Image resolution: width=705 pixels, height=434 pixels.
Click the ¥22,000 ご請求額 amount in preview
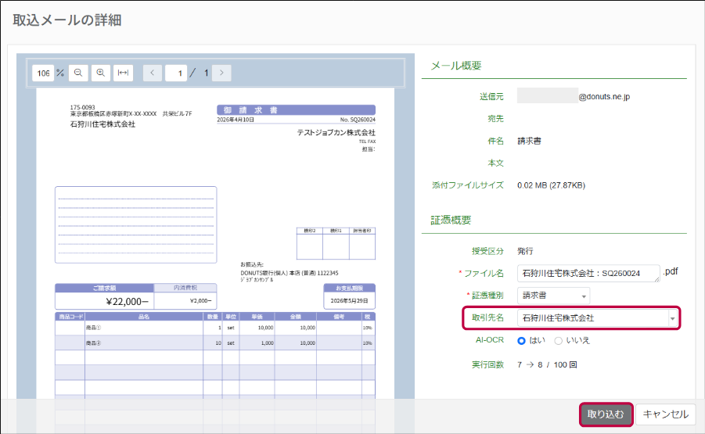pyautogui.click(x=104, y=301)
